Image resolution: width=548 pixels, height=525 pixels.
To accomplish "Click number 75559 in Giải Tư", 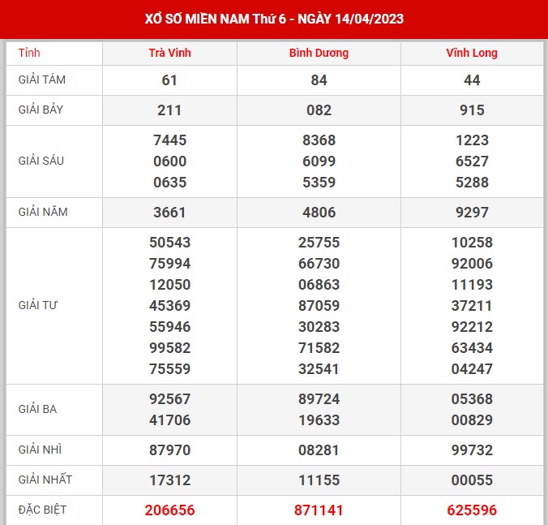I will (170, 368).
